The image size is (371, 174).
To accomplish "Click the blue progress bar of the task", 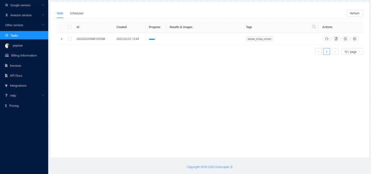I will 152,39.
